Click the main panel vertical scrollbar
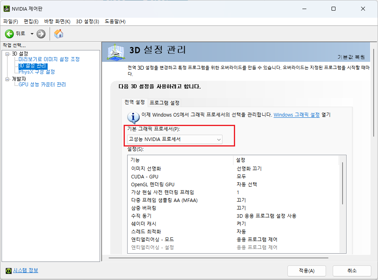 373,93
